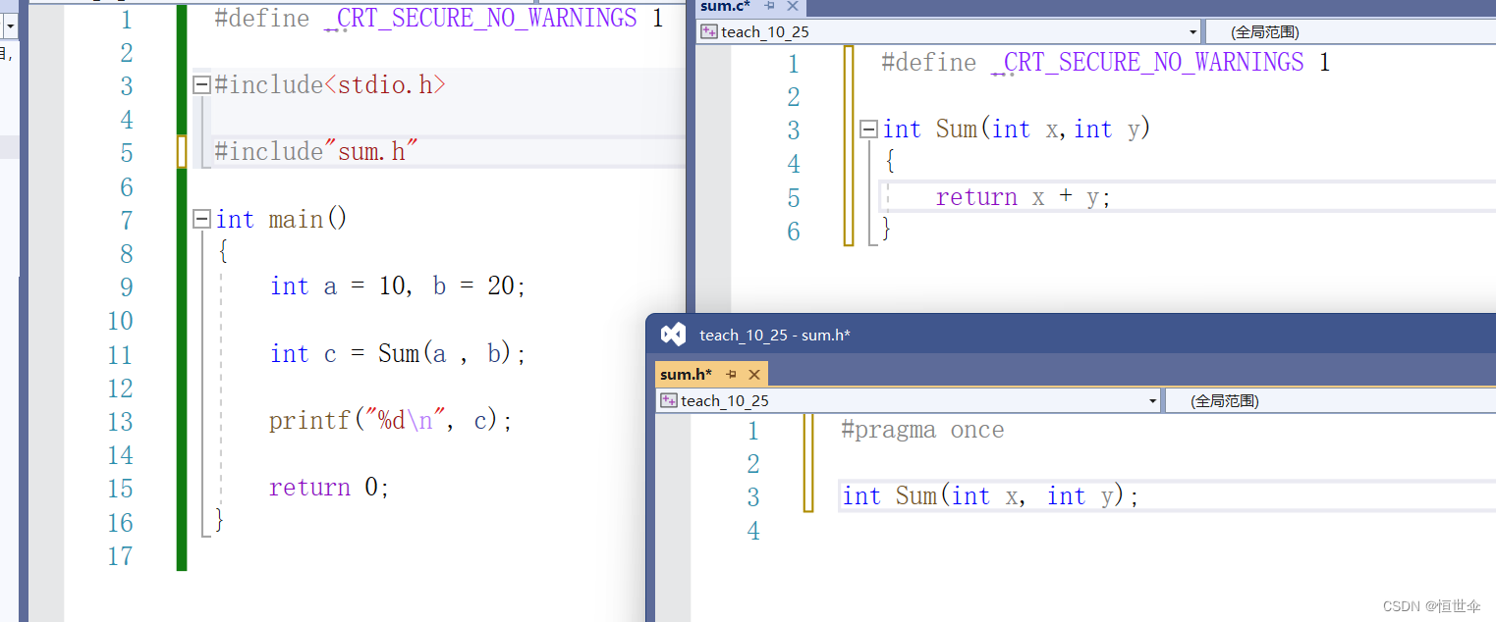Click project icon in sum.c teach_10_25 dropdown
This screenshot has height=622, width=1496.
click(708, 31)
